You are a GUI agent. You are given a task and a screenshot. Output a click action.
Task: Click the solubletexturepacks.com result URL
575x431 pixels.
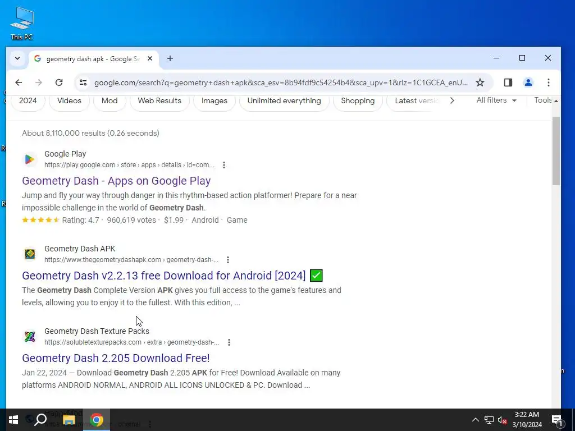tap(131, 342)
